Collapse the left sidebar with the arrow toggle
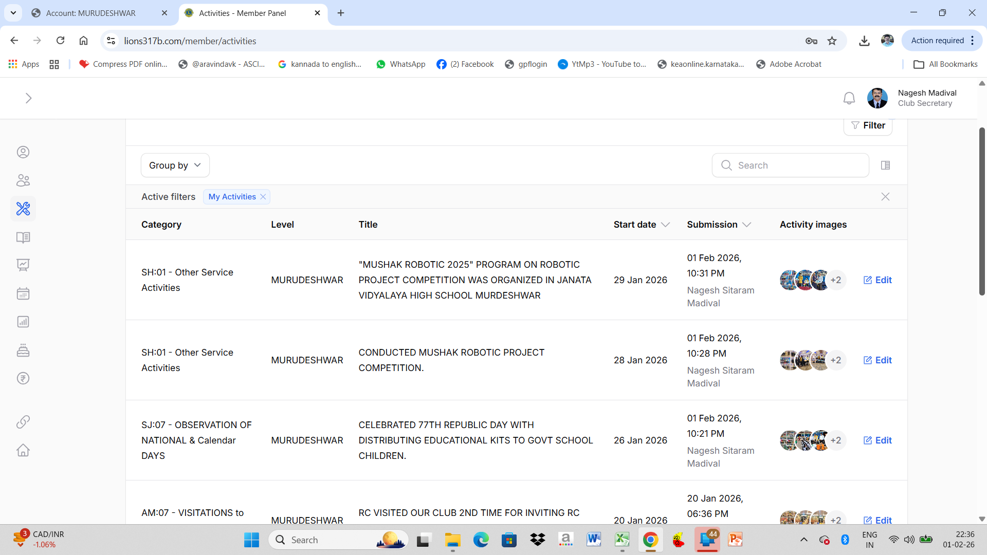This screenshot has height=555, width=987. pyautogui.click(x=28, y=98)
